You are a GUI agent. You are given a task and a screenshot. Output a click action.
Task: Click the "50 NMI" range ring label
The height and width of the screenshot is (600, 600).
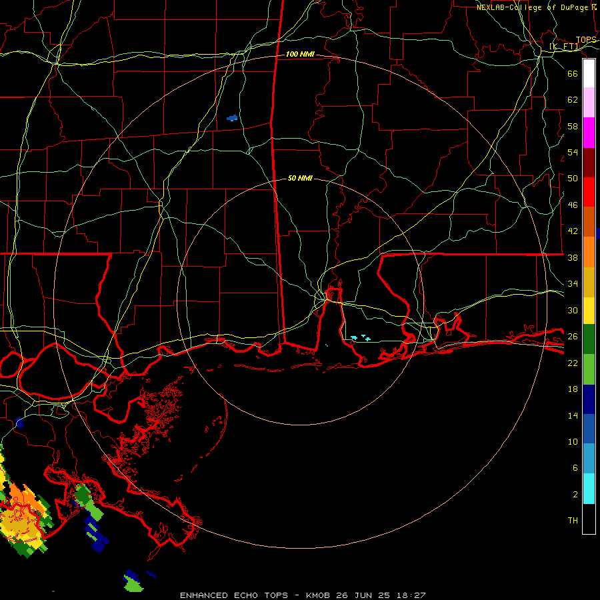pos(300,178)
